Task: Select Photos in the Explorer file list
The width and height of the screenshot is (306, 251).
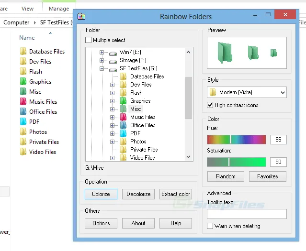Action: (38, 132)
